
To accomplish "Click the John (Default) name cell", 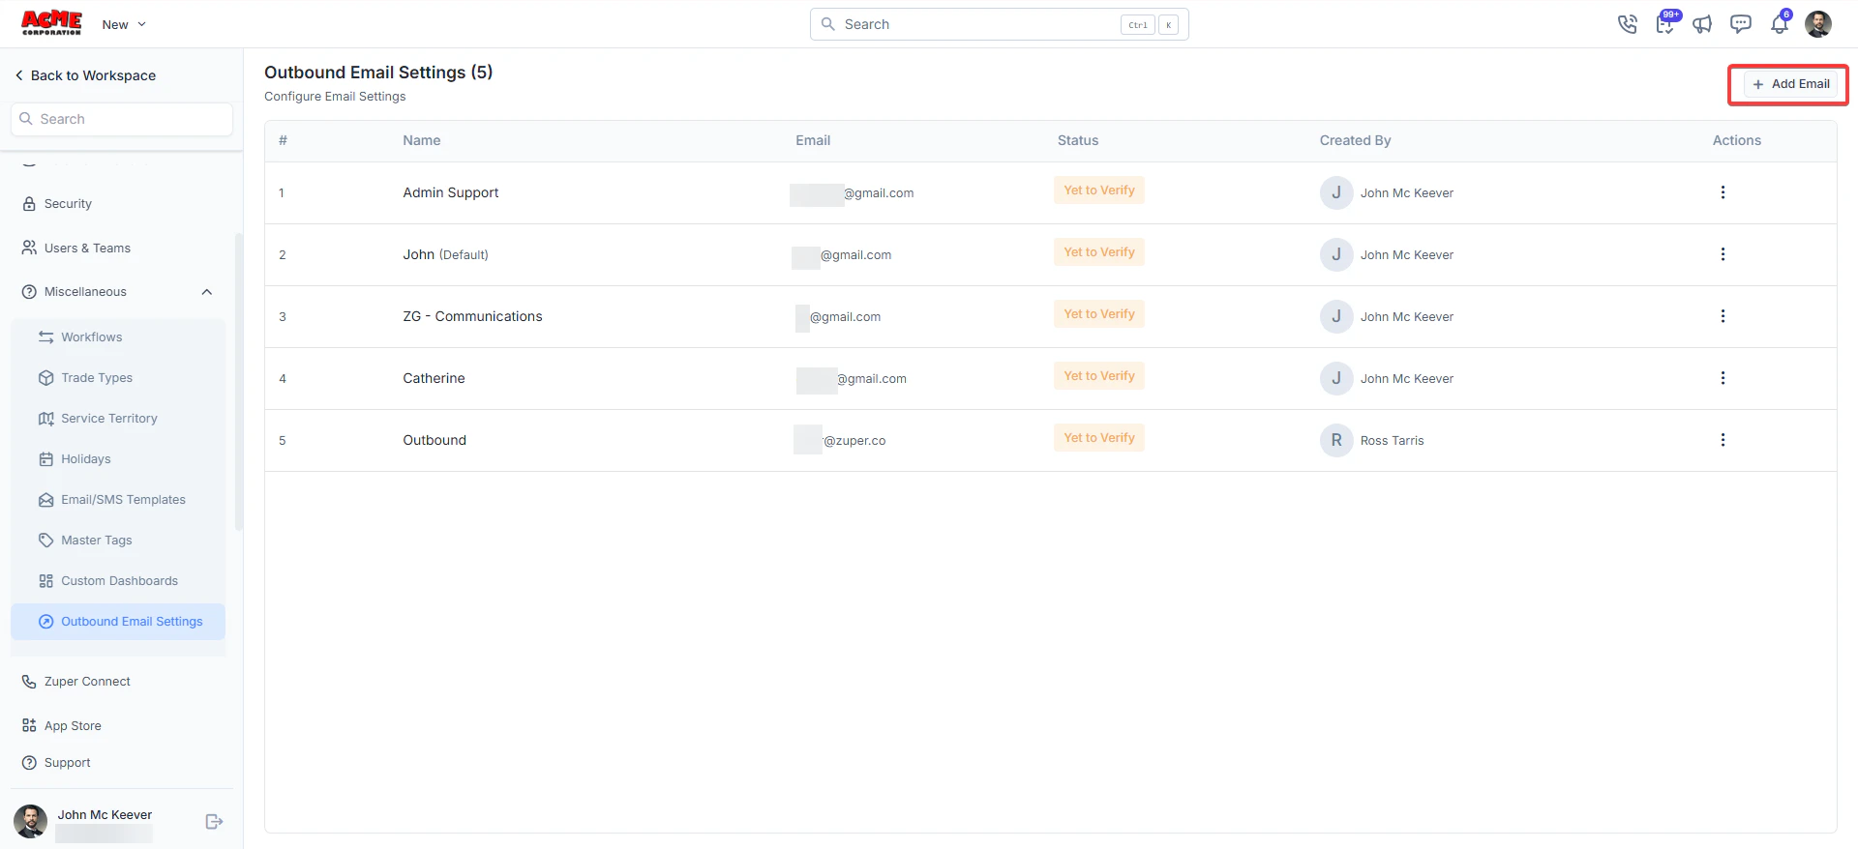I will [x=446, y=254].
